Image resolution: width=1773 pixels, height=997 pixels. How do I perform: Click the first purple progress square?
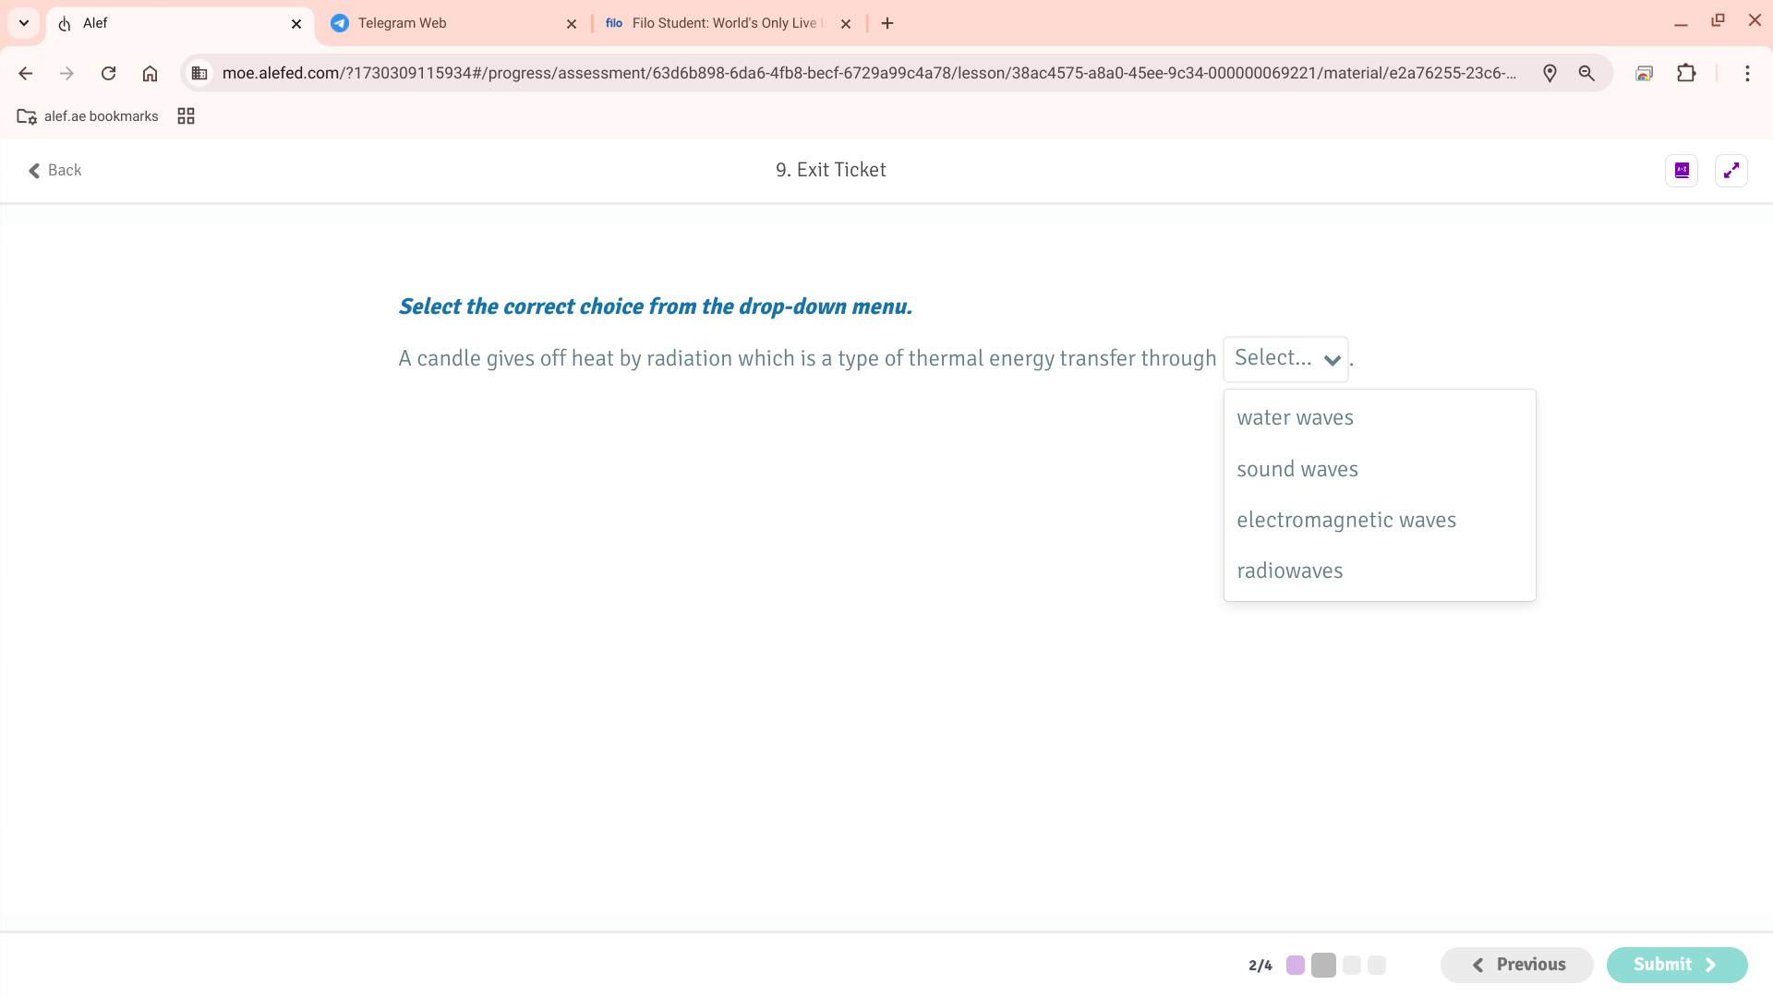pos(1296,965)
